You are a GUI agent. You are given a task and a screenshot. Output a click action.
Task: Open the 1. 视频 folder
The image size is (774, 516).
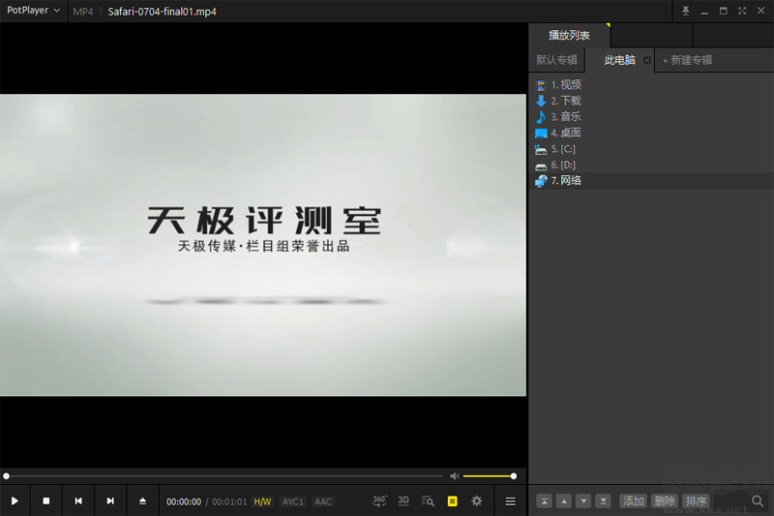coord(651,85)
